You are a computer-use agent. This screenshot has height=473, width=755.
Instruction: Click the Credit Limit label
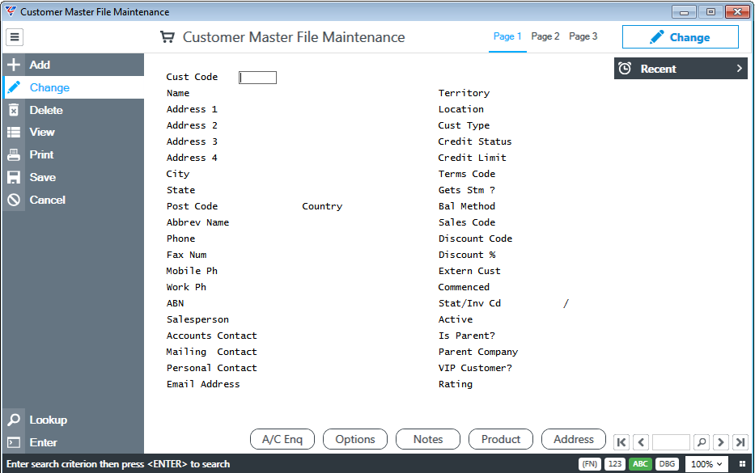[472, 158]
